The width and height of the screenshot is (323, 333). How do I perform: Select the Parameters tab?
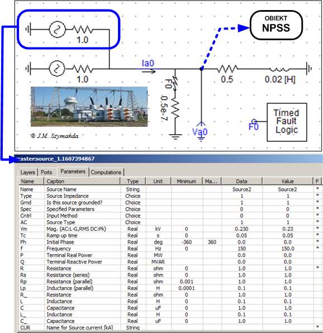(73, 172)
